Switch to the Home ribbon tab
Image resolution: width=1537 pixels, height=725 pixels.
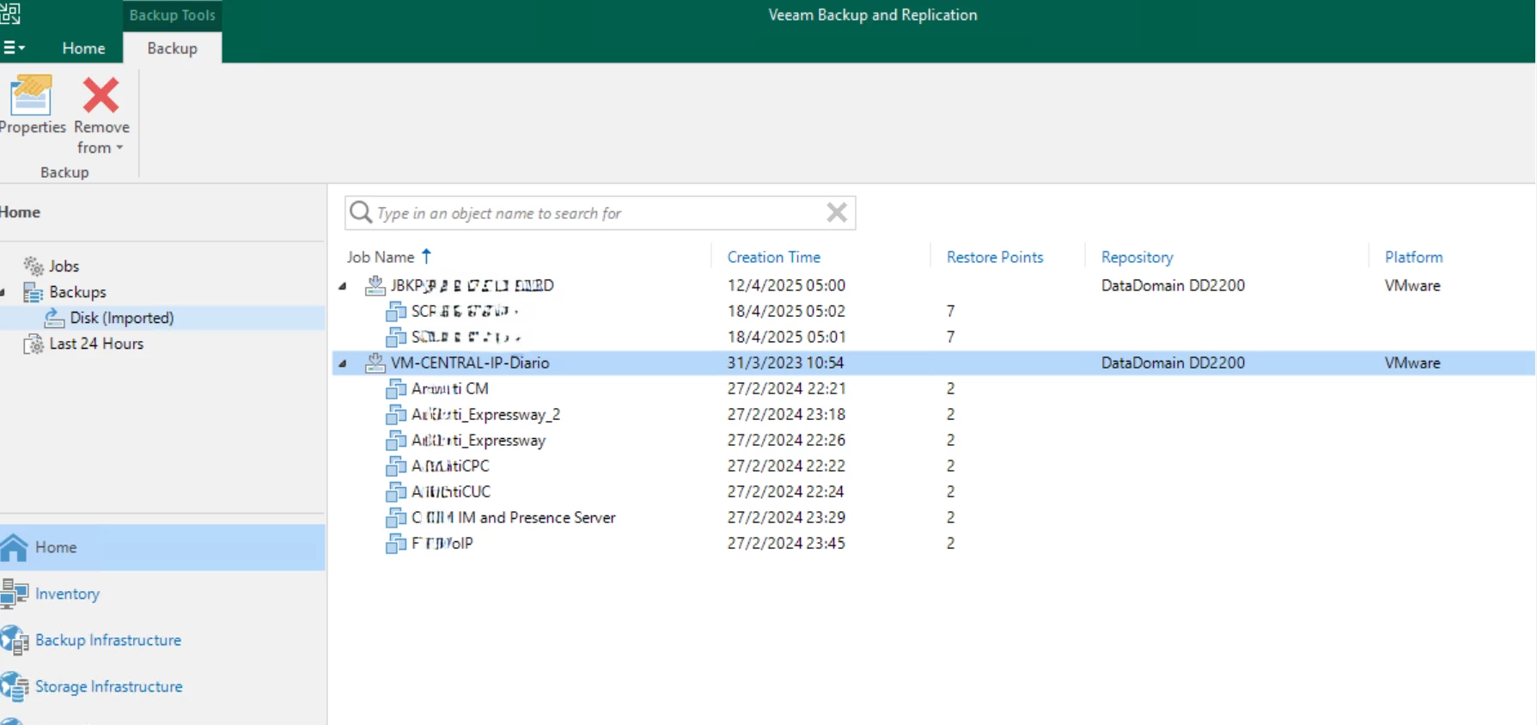click(x=83, y=48)
